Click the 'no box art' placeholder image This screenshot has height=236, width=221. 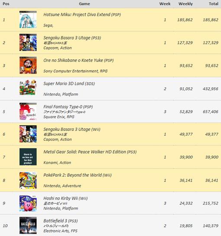(x=28, y=157)
